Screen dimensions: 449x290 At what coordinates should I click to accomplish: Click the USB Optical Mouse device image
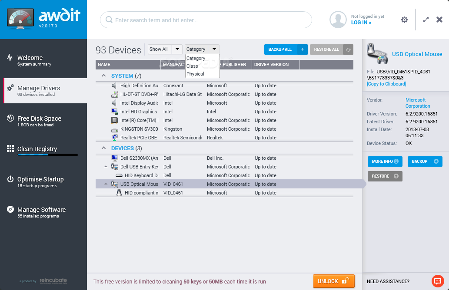377,54
